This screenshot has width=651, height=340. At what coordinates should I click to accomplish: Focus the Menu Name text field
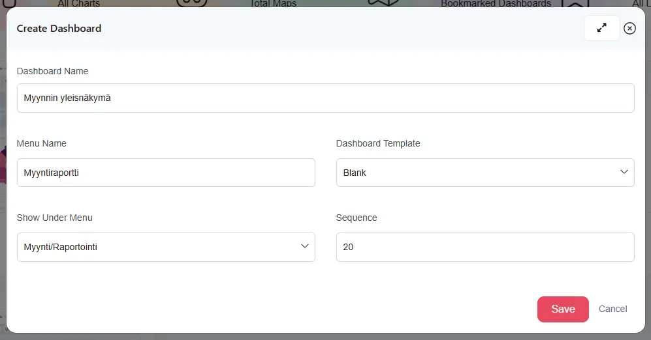coord(166,173)
